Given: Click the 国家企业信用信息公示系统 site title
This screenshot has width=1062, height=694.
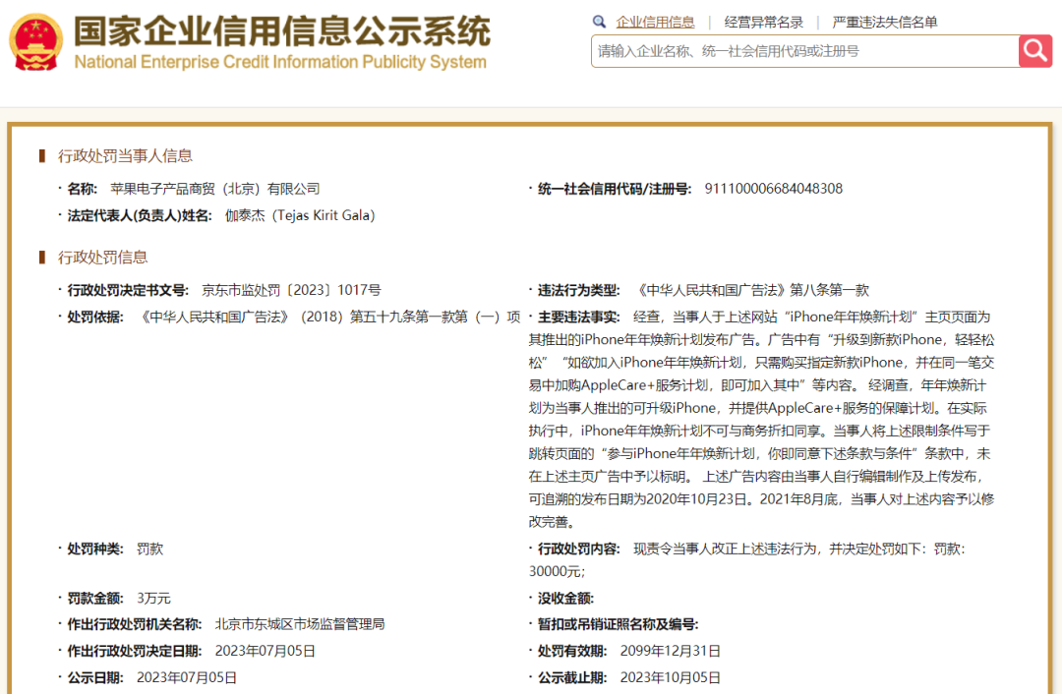Looking at the screenshot, I should pyautogui.click(x=281, y=31).
